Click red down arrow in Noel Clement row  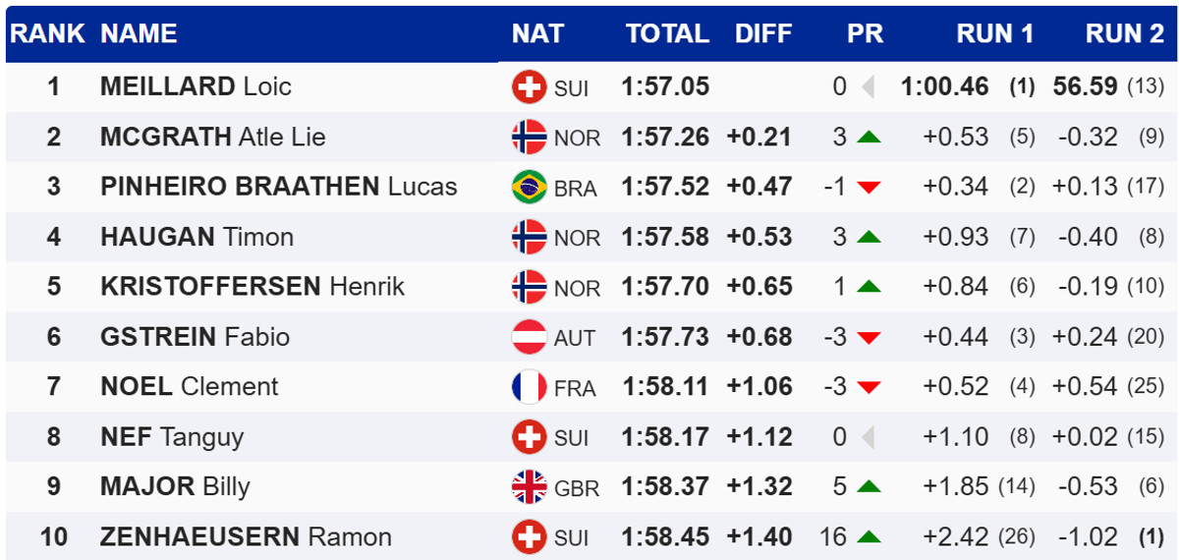(869, 387)
